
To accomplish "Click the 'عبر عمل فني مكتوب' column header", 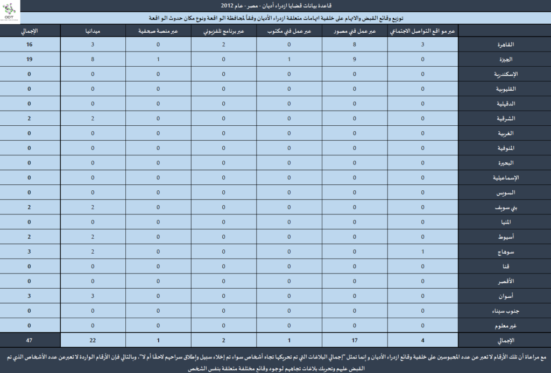I will click(289, 31).
